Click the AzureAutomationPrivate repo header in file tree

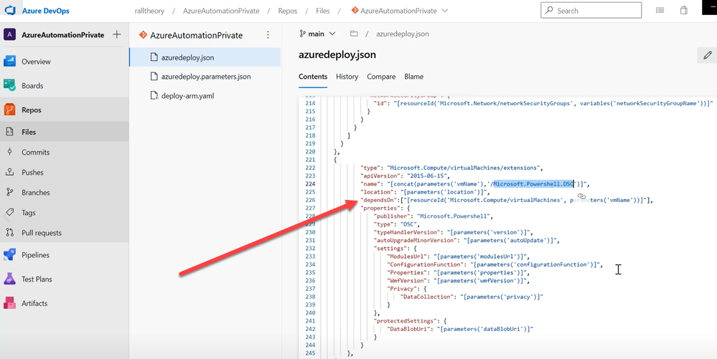pyautogui.click(x=197, y=35)
